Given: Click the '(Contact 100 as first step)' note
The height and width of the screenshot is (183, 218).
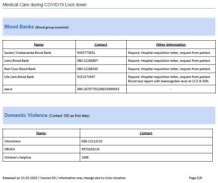Looking at the screenshot, I should pos(69,116).
